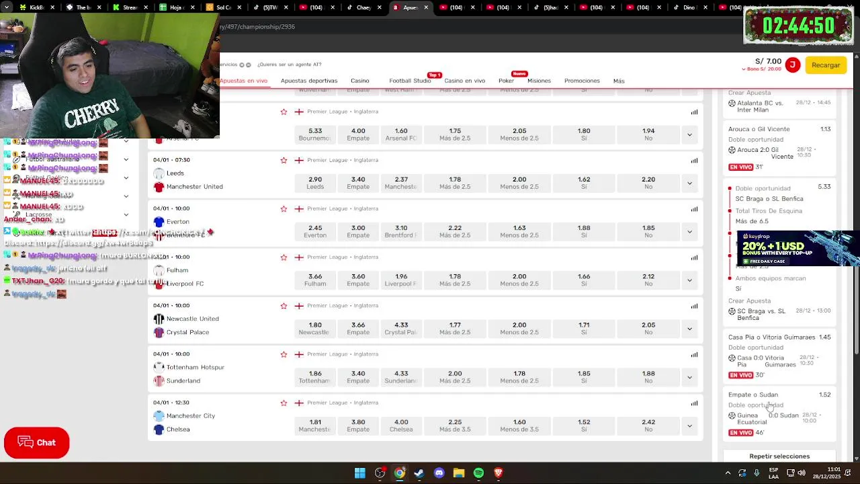Viewport: 860px width, 484px height.
Task: Click the Chelsea team crest
Action: [x=159, y=430]
